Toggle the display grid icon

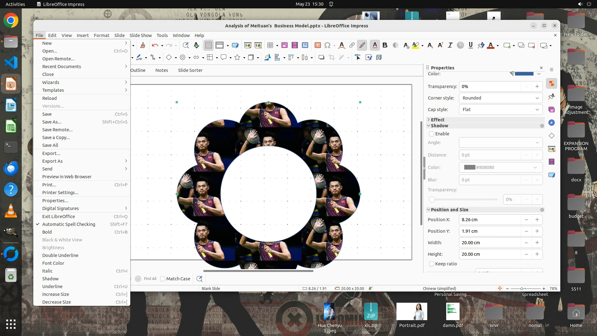click(208, 45)
